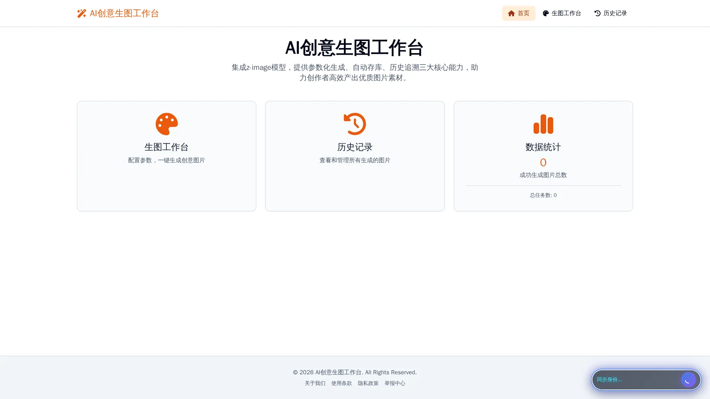Open the 历史记录 card to manage images
Screen dimensions: 710x399
(355, 156)
